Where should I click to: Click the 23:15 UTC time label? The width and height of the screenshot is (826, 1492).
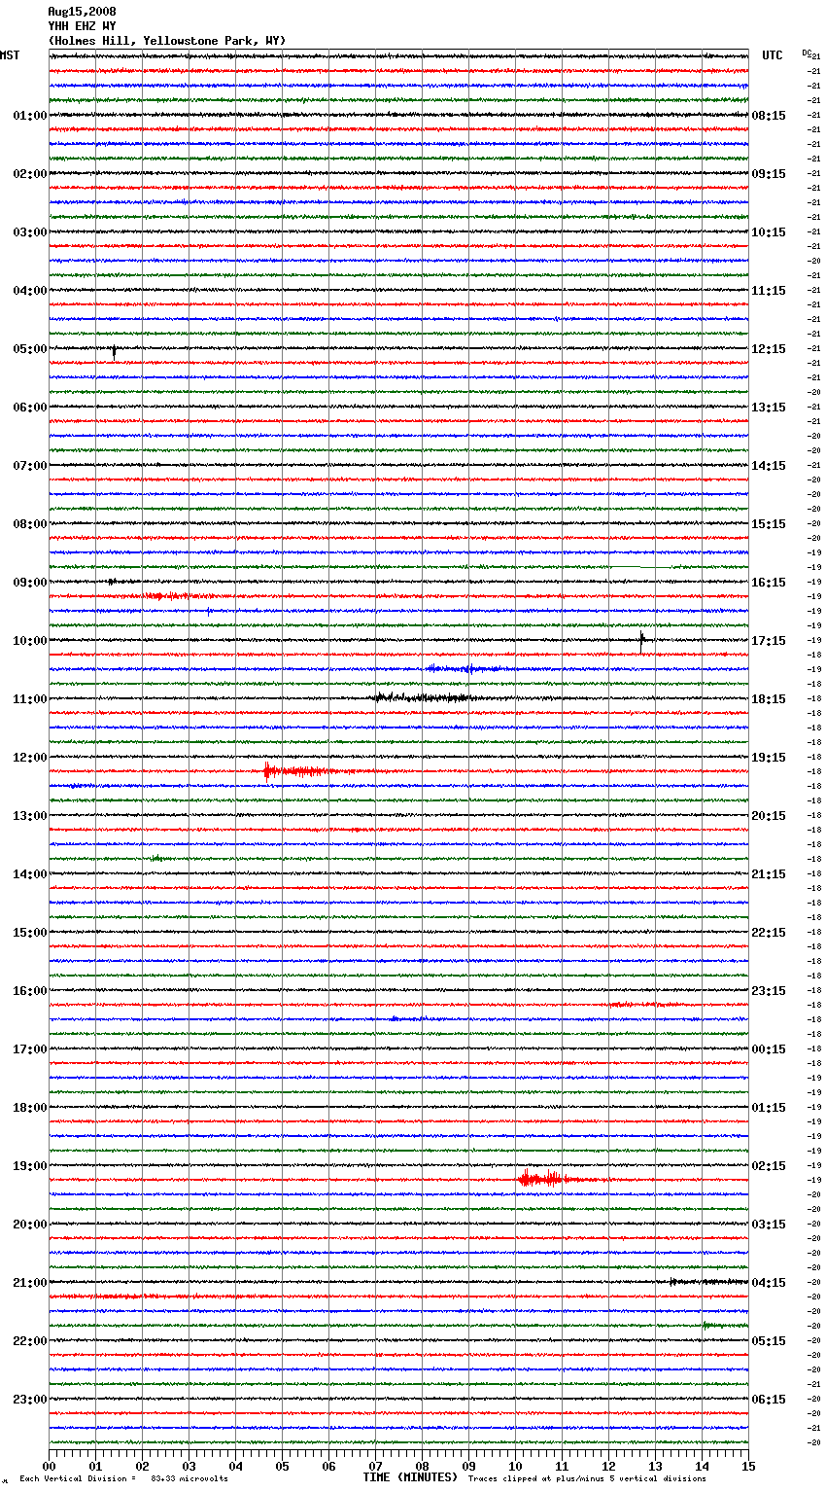coord(769,991)
